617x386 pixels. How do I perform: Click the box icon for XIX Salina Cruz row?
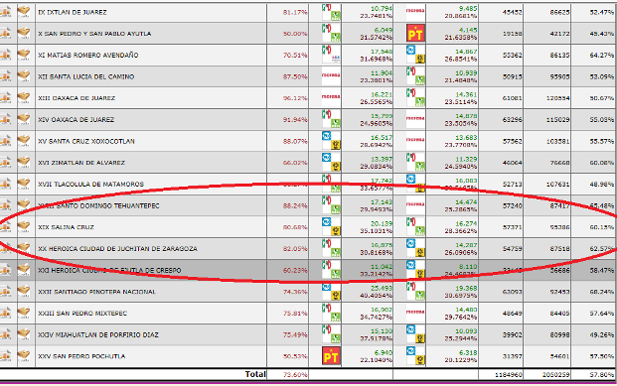[x=24, y=227]
